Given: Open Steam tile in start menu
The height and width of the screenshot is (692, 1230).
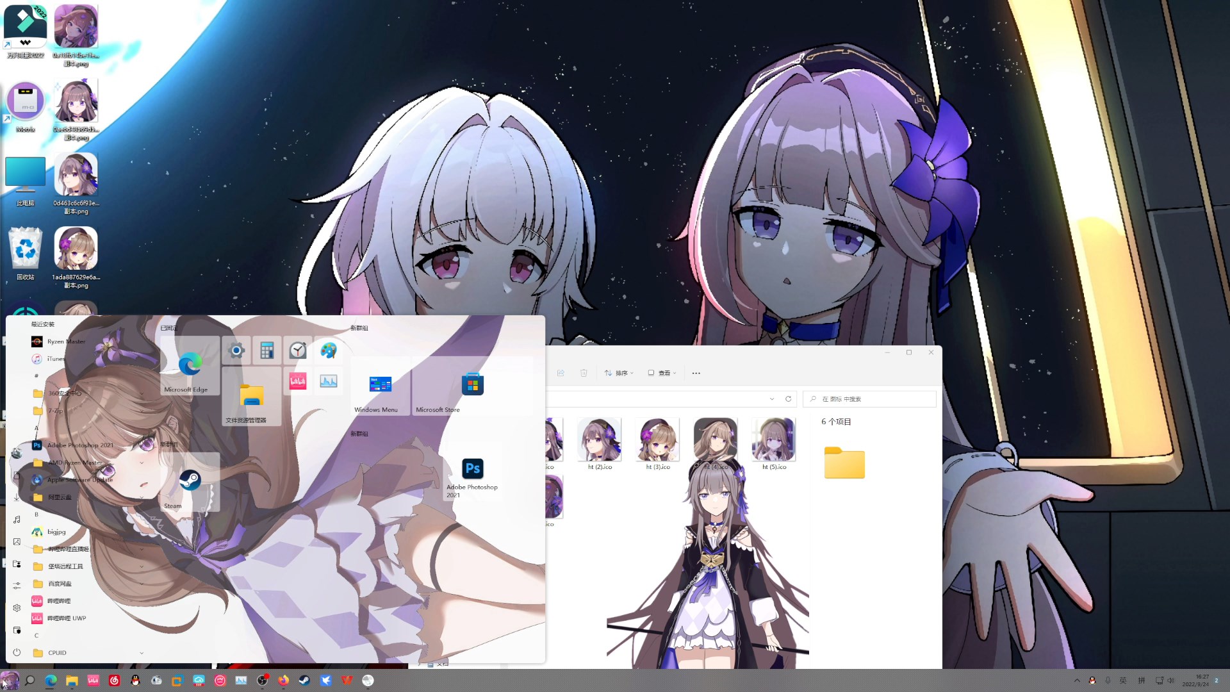Looking at the screenshot, I should [190, 482].
